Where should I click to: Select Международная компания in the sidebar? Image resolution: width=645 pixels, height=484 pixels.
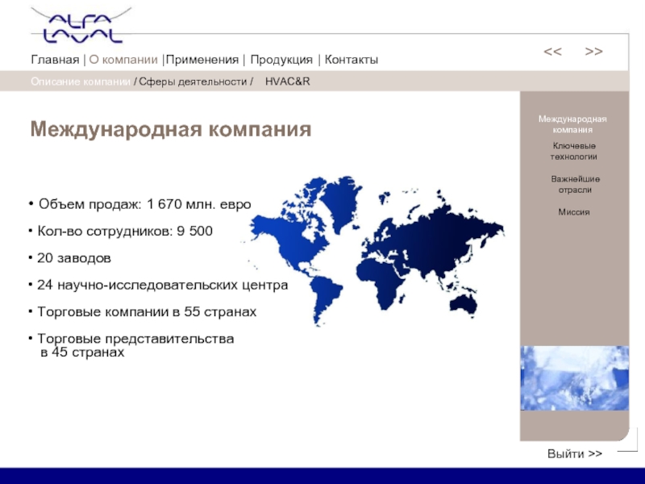point(572,124)
